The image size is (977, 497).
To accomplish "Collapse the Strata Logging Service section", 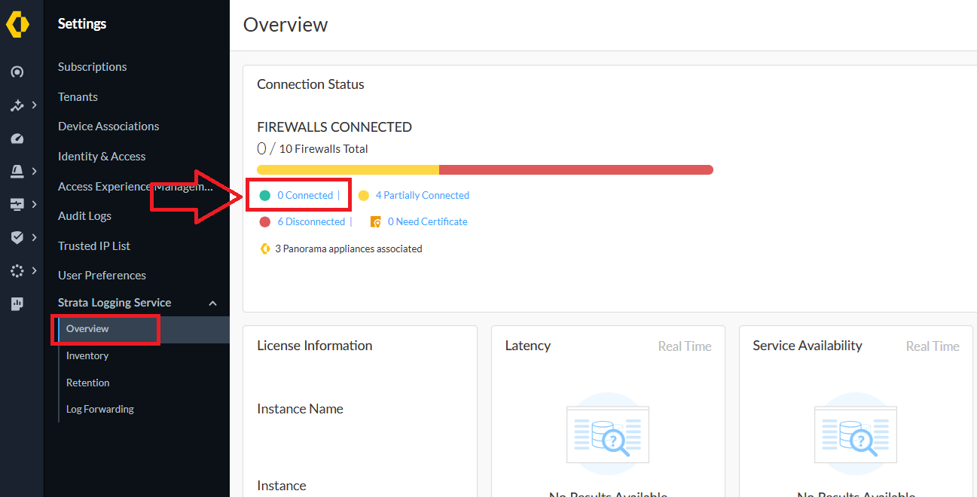I will click(212, 303).
